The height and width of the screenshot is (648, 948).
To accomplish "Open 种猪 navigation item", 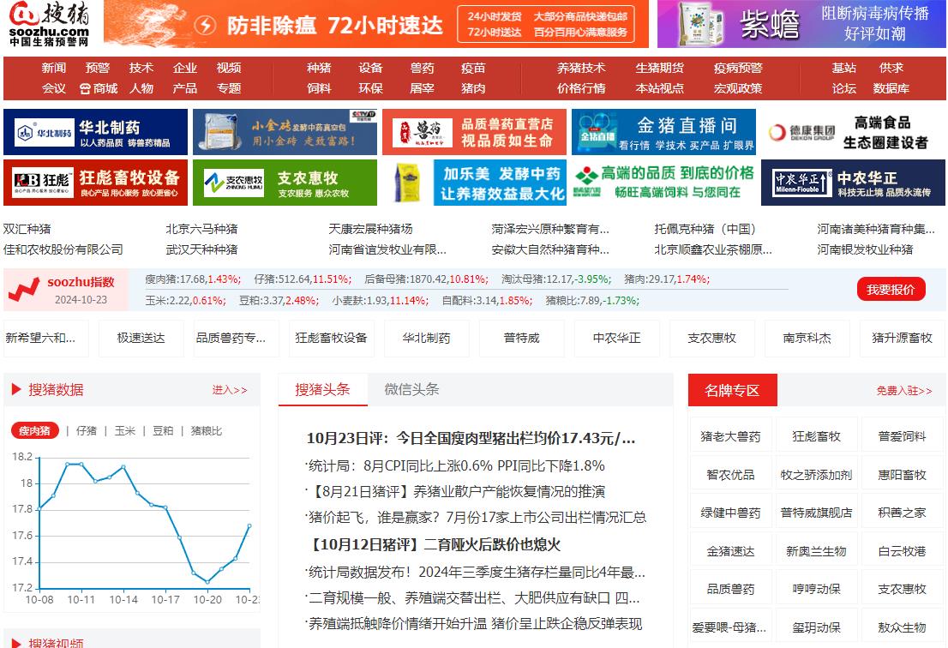I will click(x=319, y=68).
